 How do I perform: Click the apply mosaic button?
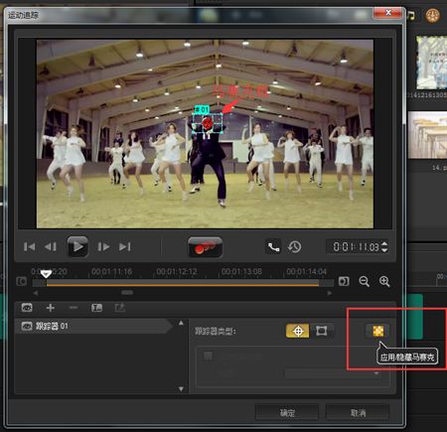pyautogui.click(x=378, y=331)
